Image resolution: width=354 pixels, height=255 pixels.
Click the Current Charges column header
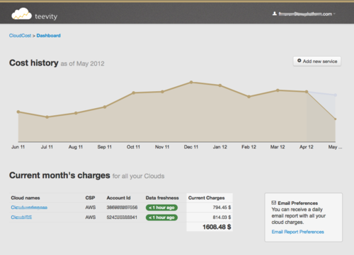click(x=207, y=198)
